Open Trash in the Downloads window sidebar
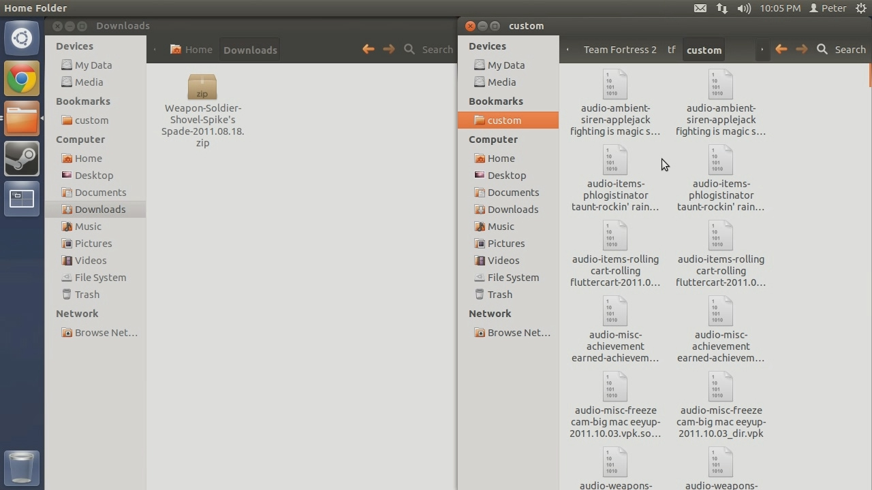 coord(87,295)
